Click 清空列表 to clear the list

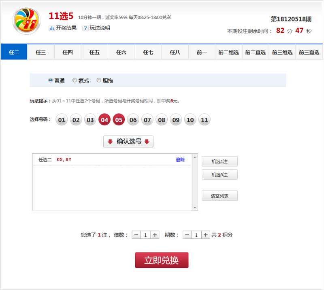coord(220,196)
